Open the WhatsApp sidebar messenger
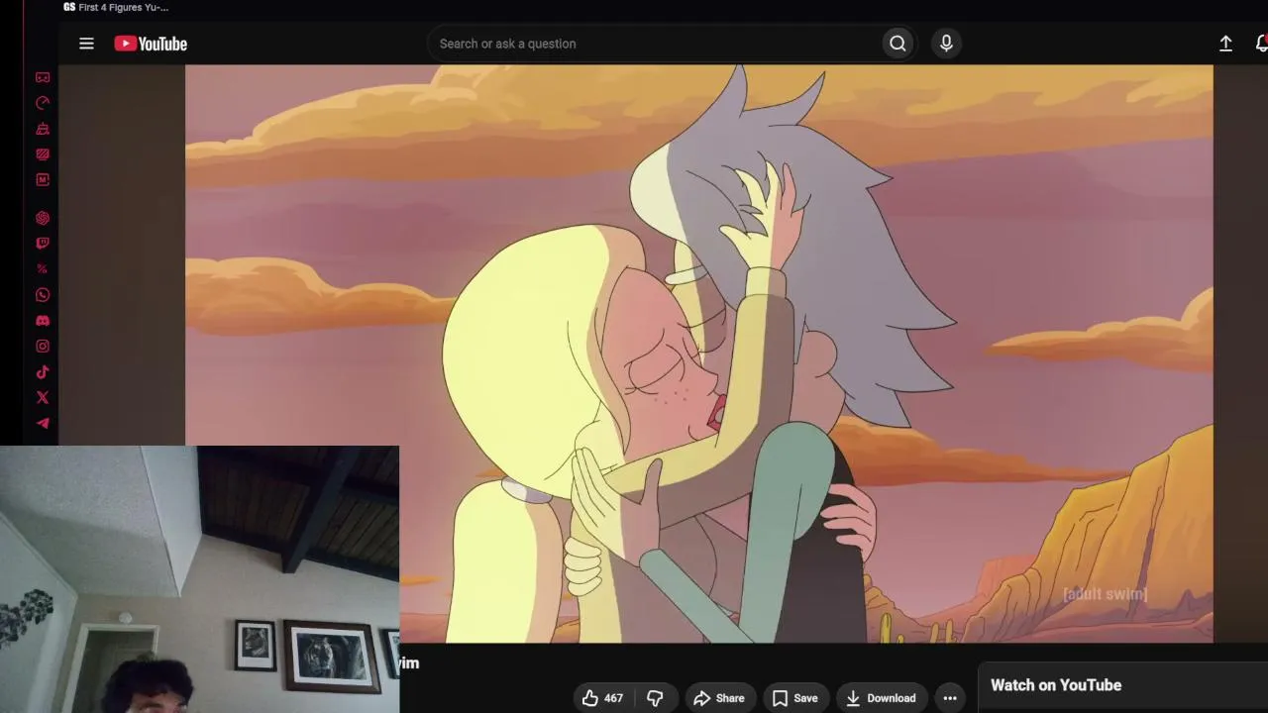 click(x=43, y=295)
